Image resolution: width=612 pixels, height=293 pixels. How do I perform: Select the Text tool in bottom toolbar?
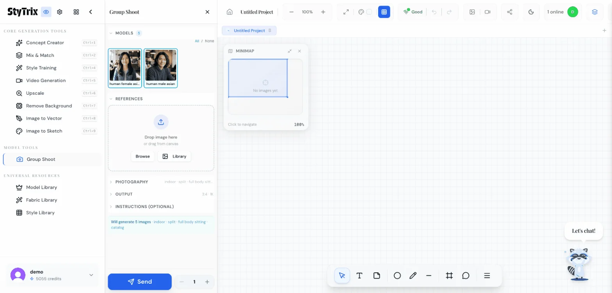point(359,275)
